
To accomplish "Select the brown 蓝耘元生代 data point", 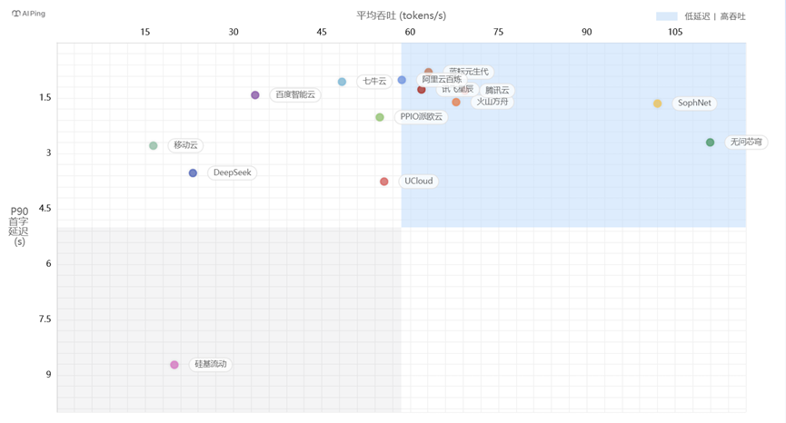I will click(x=429, y=71).
